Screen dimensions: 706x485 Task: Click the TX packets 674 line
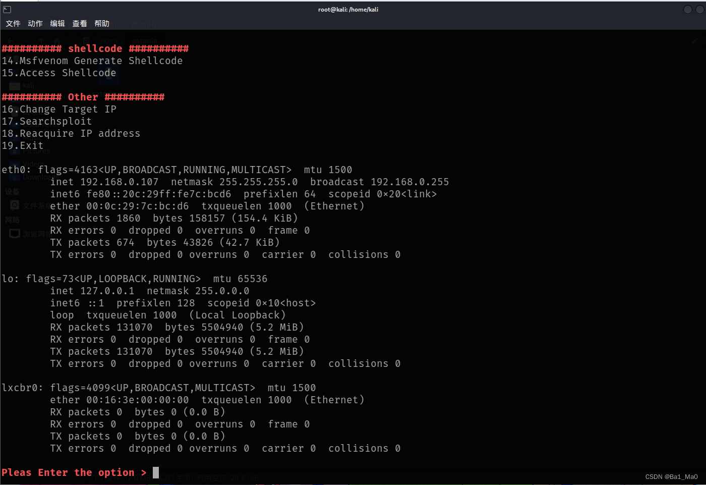tap(165, 242)
